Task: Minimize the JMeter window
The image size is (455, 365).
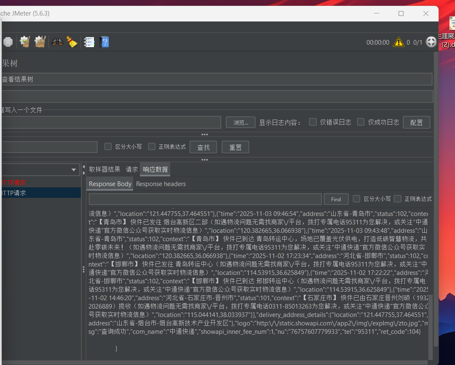Action: tap(377, 13)
